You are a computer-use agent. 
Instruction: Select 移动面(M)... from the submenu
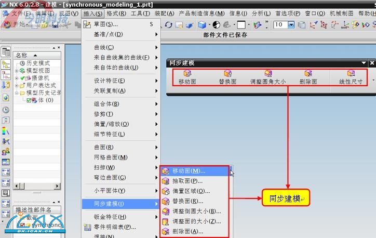tap(195, 171)
